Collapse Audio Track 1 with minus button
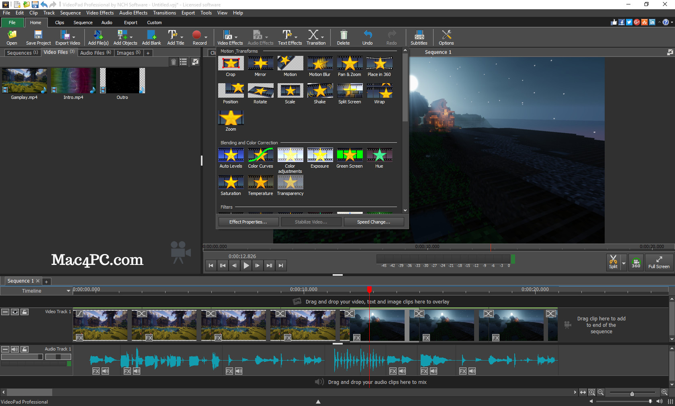Viewport: 675px width, 406px height. tap(5, 349)
